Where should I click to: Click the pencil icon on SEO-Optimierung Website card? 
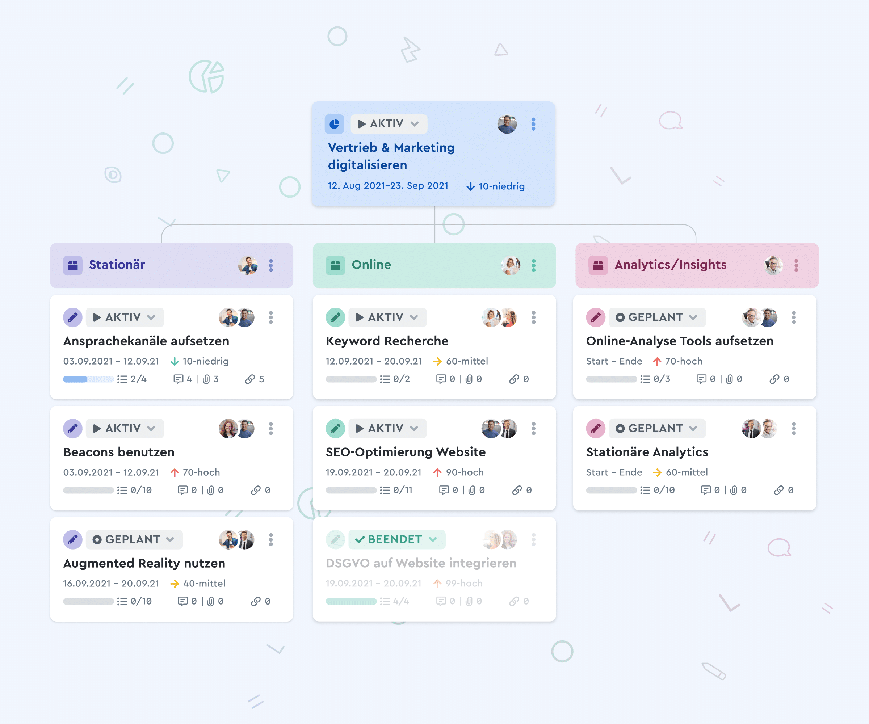(335, 428)
